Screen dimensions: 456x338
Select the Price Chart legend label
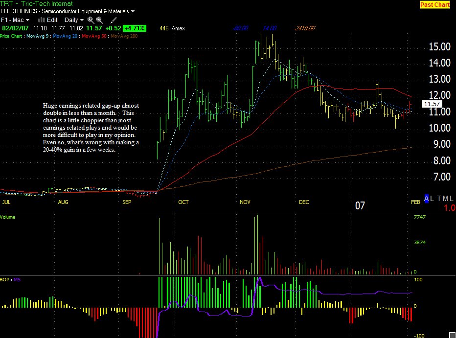point(11,36)
